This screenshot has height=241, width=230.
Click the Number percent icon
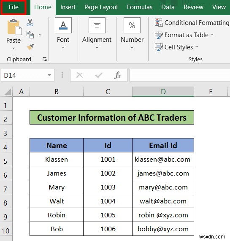pyautogui.click(x=132, y=25)
